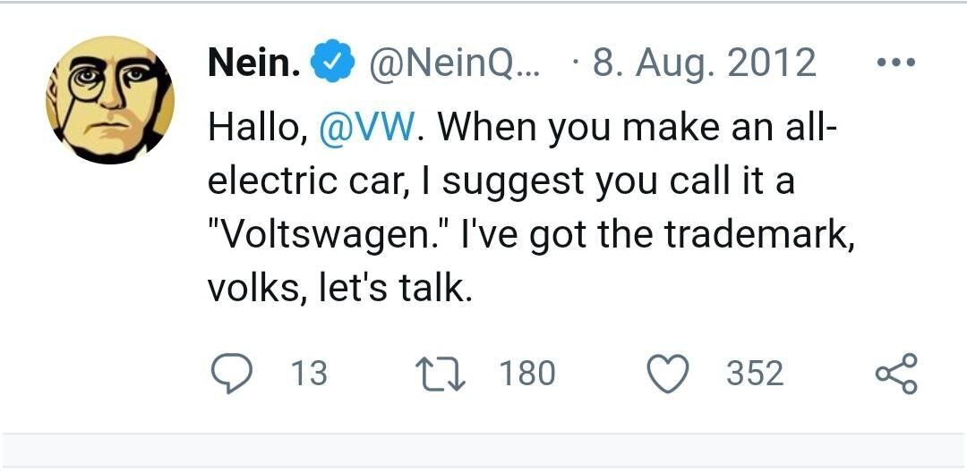This screenshot has width=967, height=471.
Task: Click the reply count 13
Action: [x=310, y=373]
